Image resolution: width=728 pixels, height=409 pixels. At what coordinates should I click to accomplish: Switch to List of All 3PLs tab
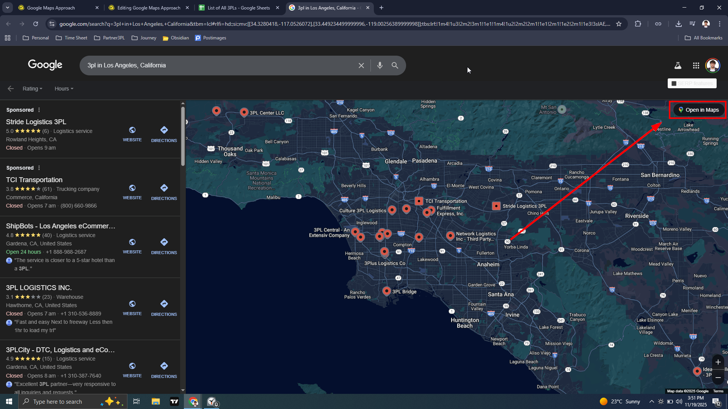238,8
